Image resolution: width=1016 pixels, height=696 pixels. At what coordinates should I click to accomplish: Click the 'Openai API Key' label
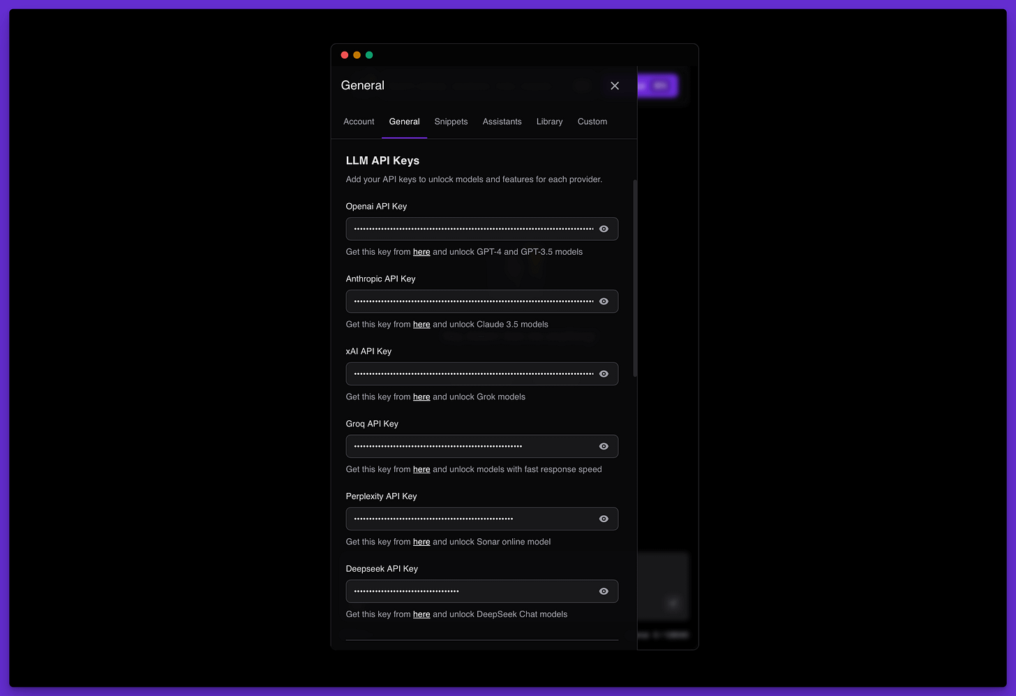pos(376,207)
